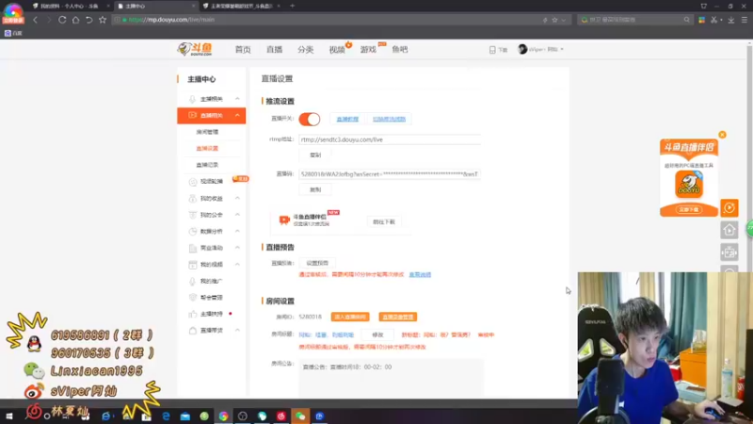Copy the stream key with its 复制 button
Viewport: 753px width, 424px height.
pyautogui.click(x=315, y=189)
